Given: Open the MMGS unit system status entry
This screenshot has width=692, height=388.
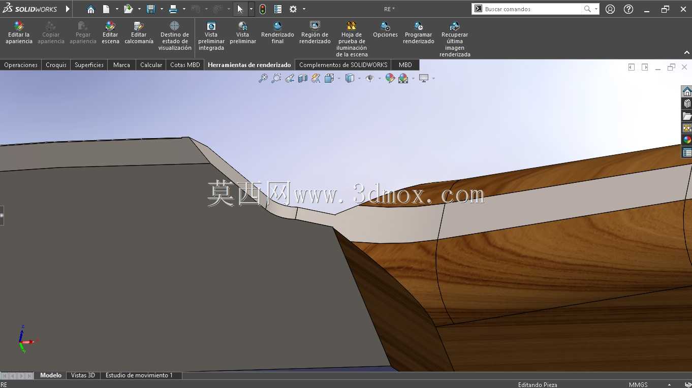Looking at the screenshot, I should [x=638, y=384].
